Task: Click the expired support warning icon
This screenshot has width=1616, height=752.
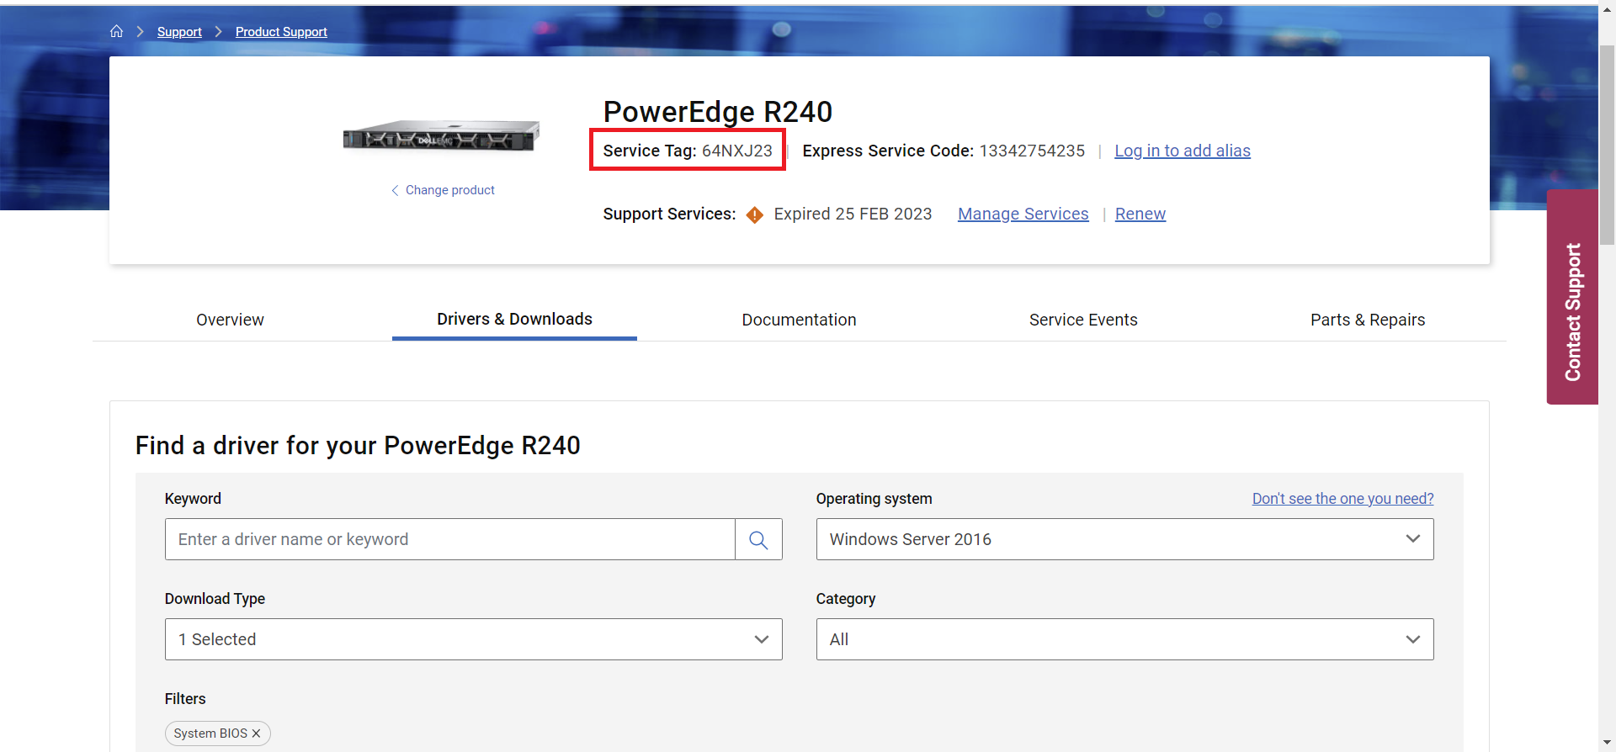Action: [755, 214]
